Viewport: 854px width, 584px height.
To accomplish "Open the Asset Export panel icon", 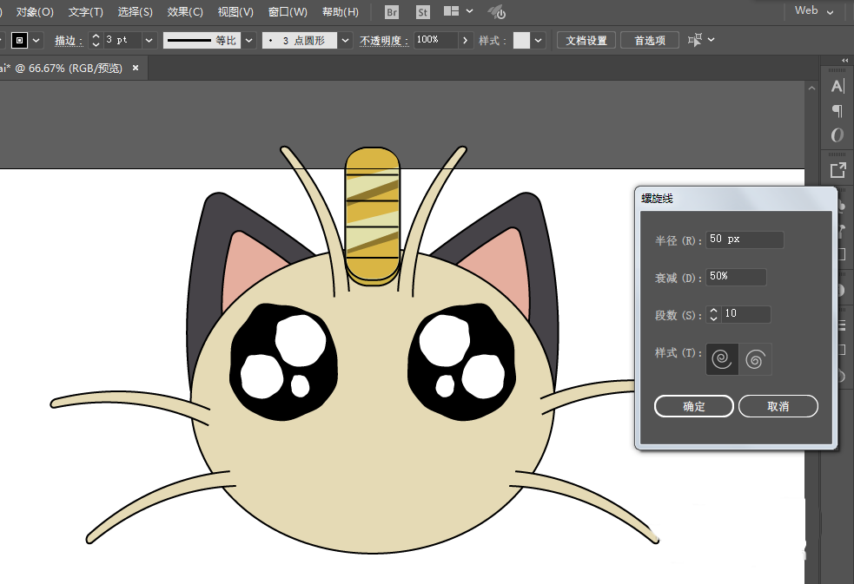I will (837, 170).
